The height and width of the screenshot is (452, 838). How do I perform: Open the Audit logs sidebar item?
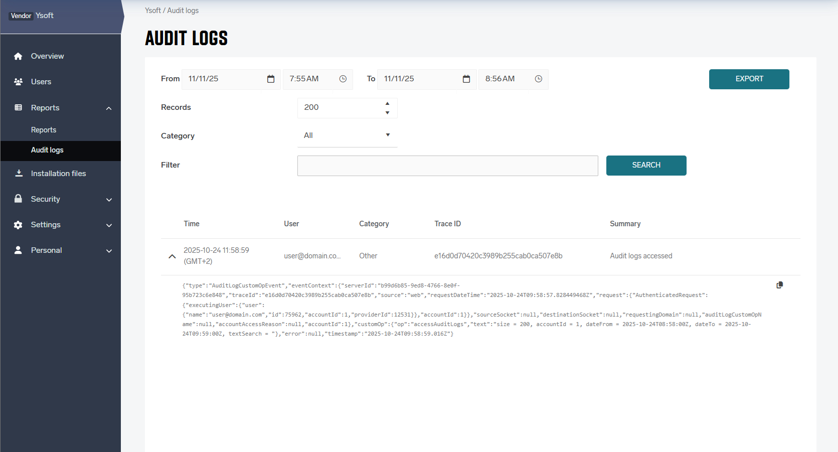(47, 150)
